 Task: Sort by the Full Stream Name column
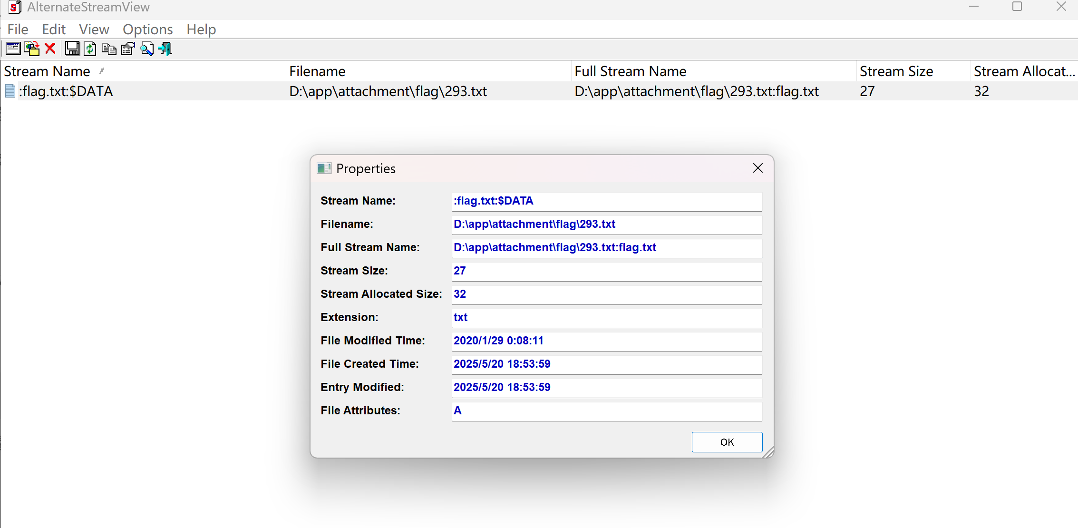click(x=630, y=71)
